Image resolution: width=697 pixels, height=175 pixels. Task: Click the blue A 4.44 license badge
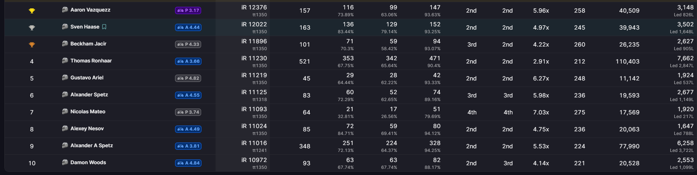click(188, 27)
